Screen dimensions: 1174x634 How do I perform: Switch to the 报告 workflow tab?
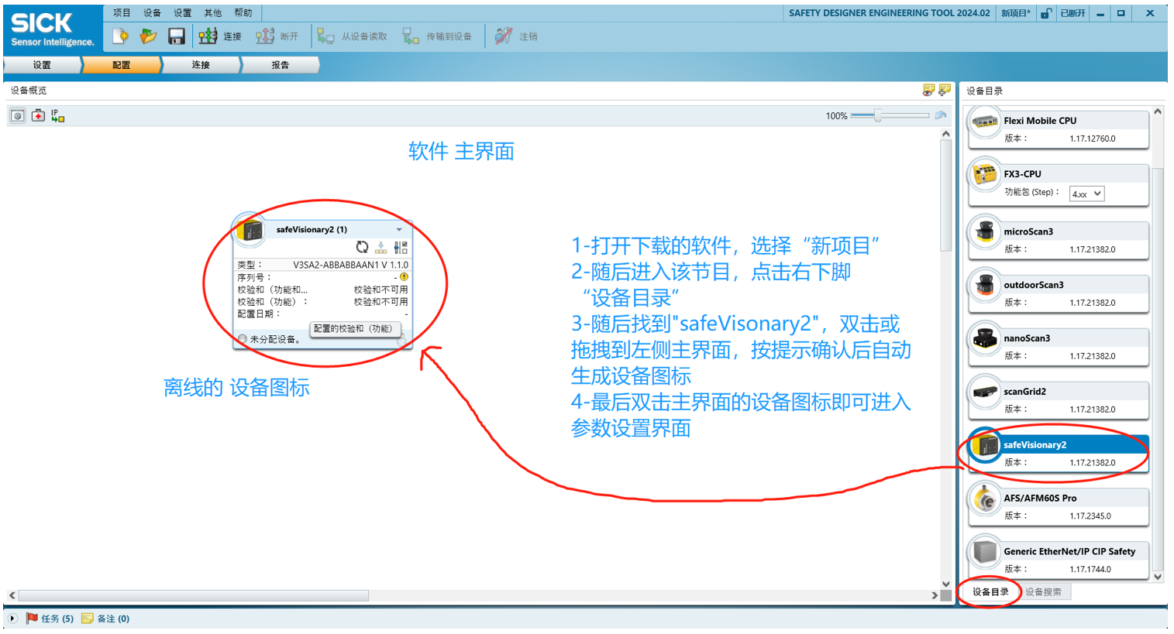point(281,65)
